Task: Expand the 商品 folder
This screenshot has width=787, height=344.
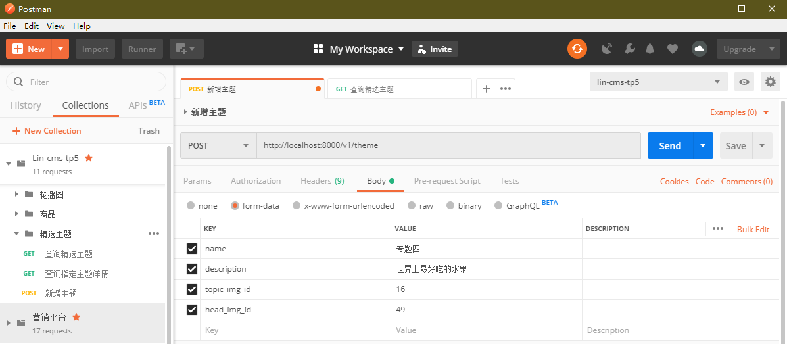Action: (x=16, y=214)
